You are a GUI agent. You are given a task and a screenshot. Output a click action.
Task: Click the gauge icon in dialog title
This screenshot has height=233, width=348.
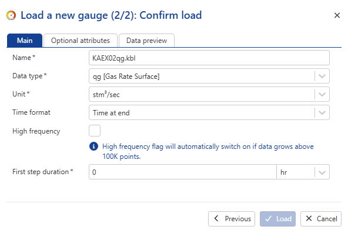click(11, 15)
